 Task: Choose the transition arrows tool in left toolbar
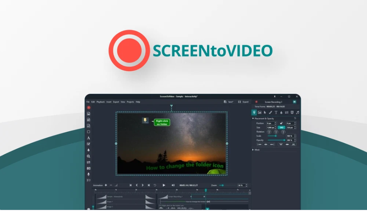[x=89, y=162]
